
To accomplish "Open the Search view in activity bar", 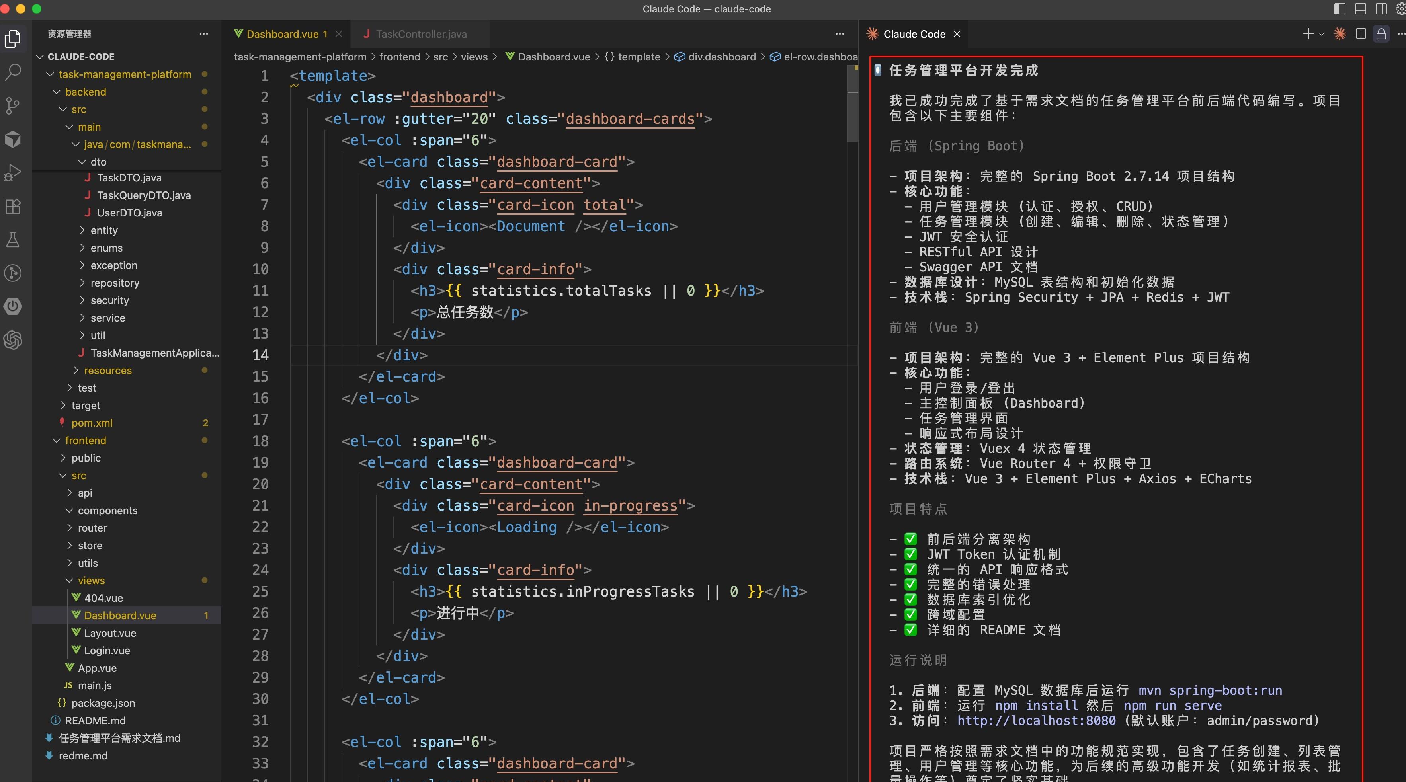I will pos(13,72).
